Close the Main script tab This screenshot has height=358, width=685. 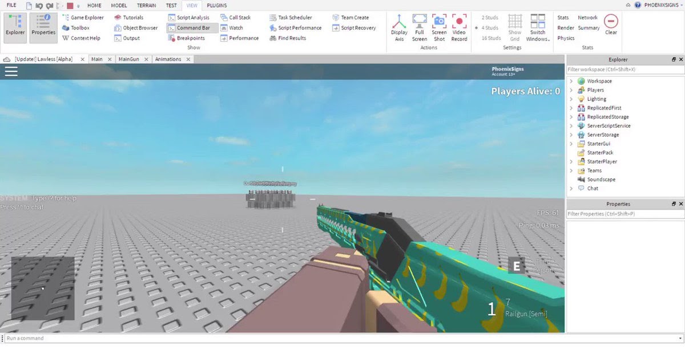(110, 59)
